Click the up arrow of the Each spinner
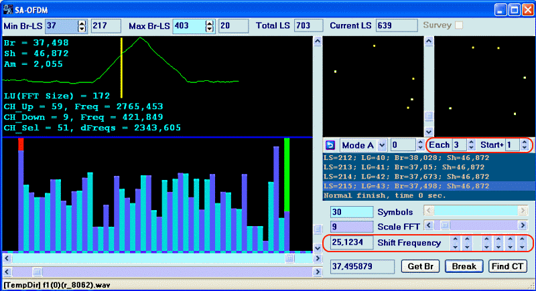Screen dimensions: 536x291 tap(472, 142)
